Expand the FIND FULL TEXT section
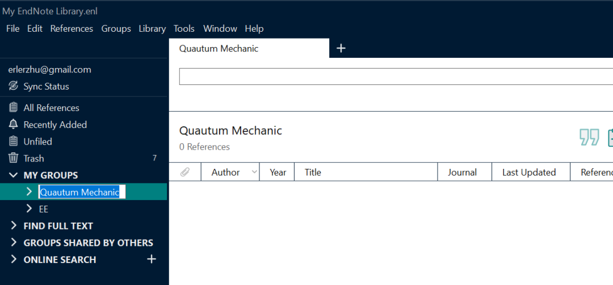 (14, 226)
